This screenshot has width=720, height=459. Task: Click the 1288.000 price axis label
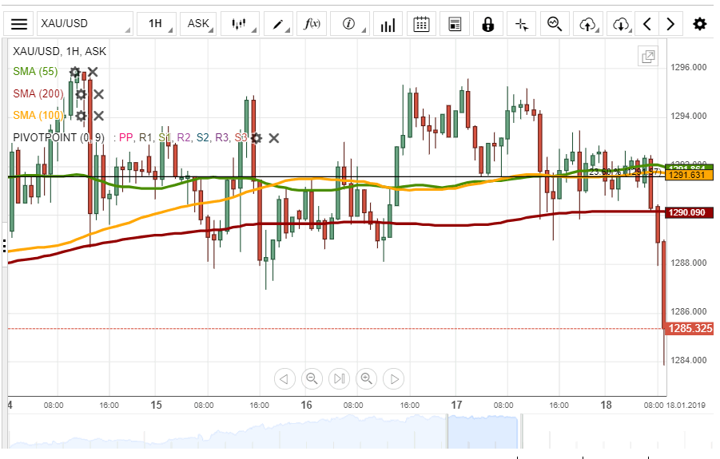coord(688,263)
